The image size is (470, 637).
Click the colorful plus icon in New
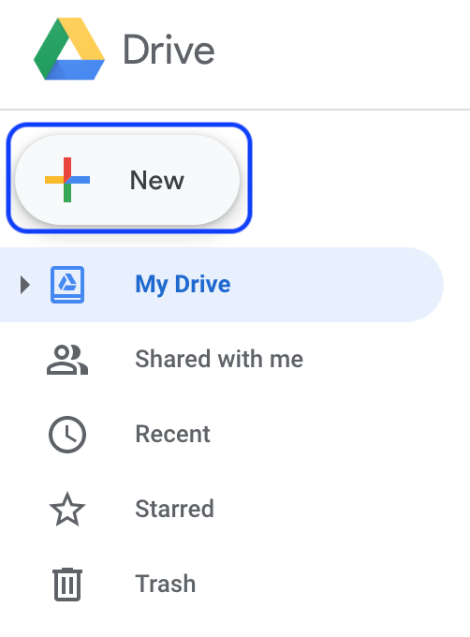point(67,180)
